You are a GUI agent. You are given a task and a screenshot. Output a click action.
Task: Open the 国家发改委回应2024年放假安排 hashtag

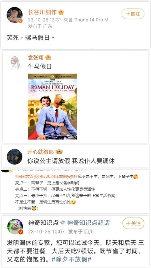[47, 176]
